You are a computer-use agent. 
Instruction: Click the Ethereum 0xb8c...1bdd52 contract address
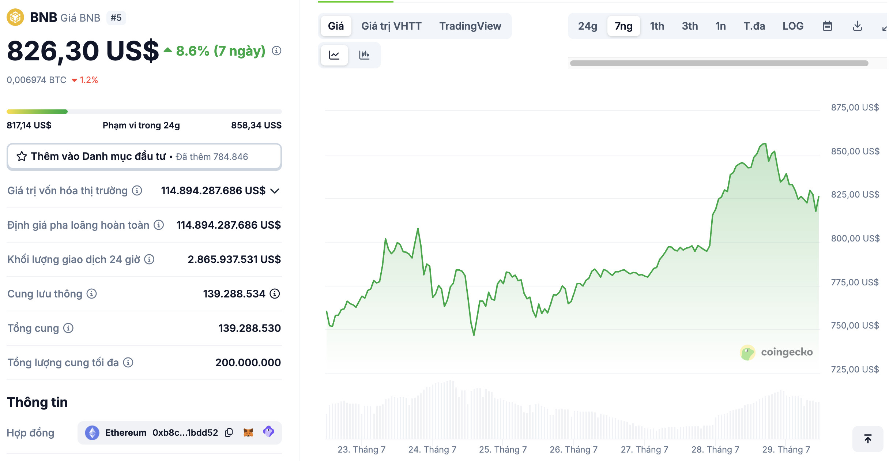pos(162,433)
